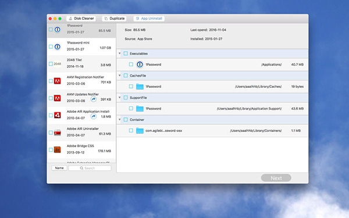Click the AAM Updates Notifier Adobe icon

(58, 98)
